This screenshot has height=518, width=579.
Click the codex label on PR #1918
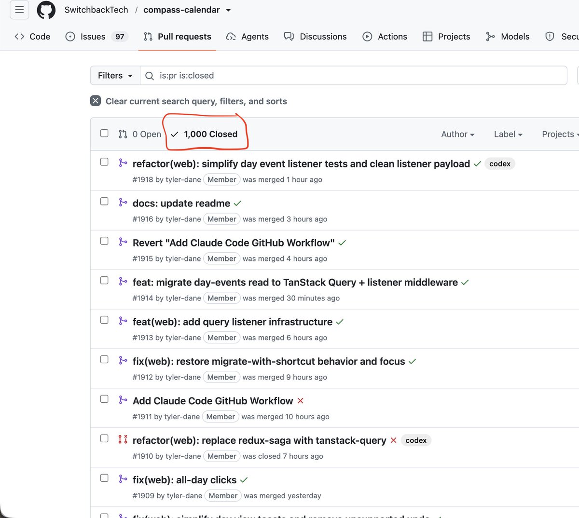tap(500, 164)
